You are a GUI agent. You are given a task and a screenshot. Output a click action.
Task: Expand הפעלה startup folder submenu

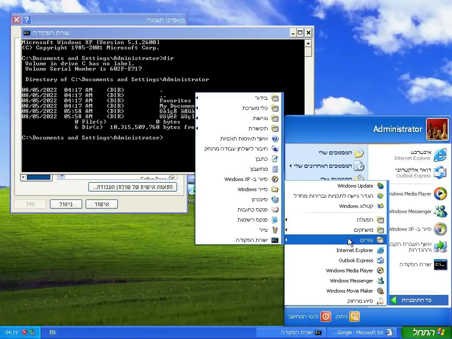click(x=335, y=220)
